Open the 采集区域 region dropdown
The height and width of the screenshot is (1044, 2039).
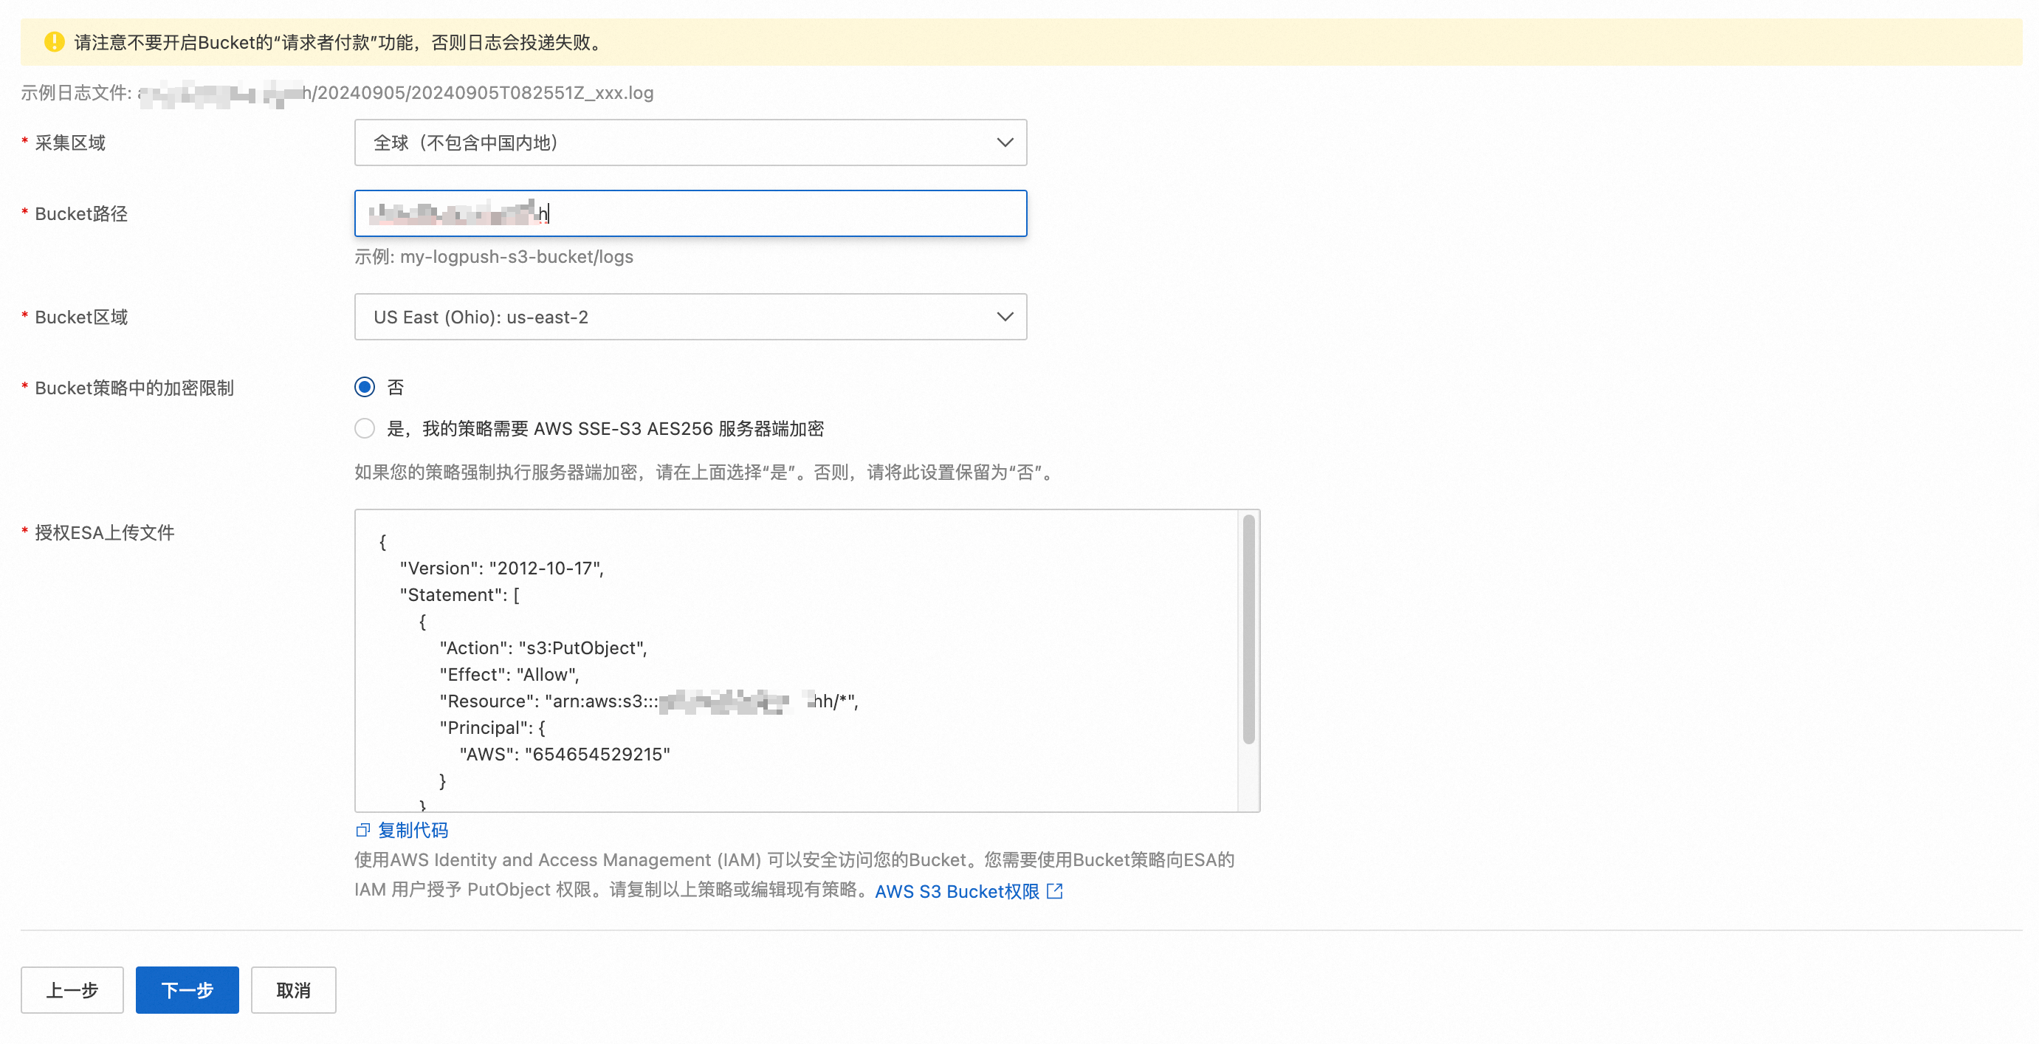pyautogui.click(x=689, y=142)
